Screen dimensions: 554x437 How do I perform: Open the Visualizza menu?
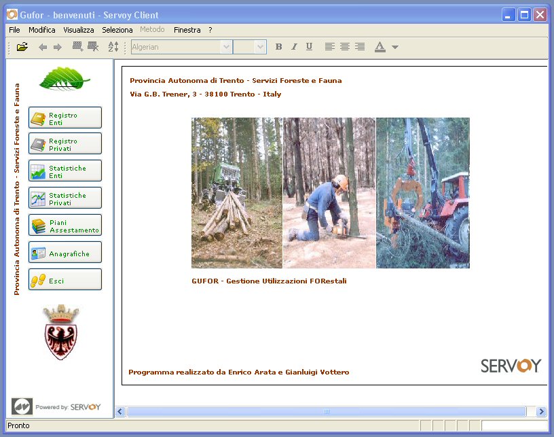(79, 30)
